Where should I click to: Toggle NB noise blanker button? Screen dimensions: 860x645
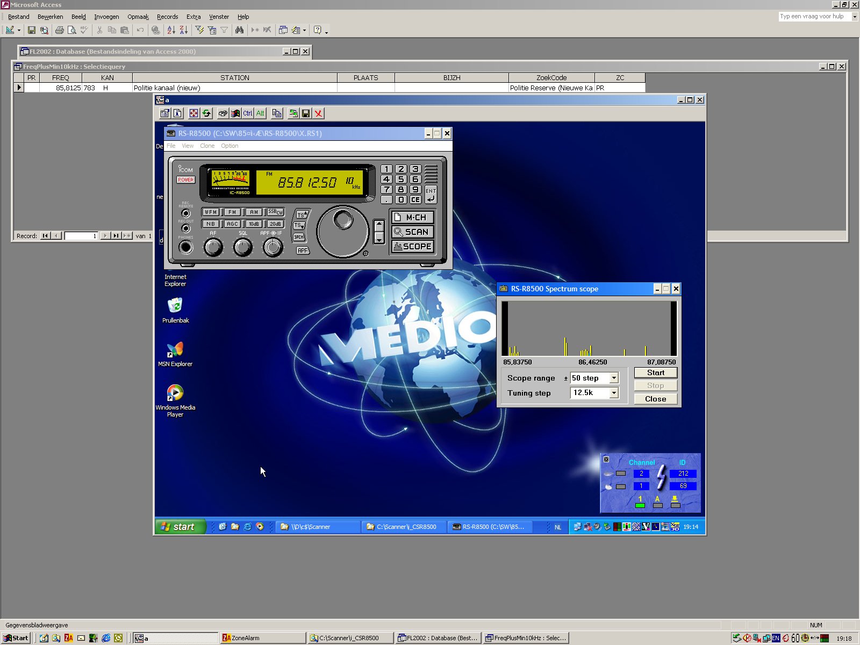211,224
